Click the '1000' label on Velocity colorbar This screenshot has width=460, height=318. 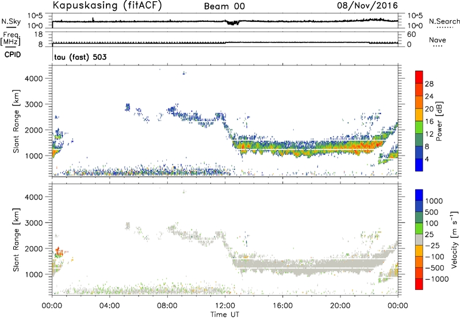(434, 201)
